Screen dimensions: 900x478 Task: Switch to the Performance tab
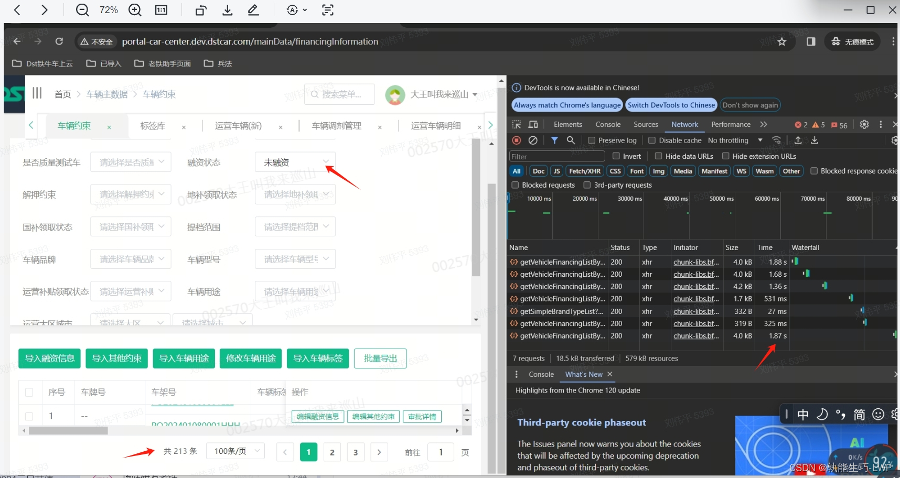(731, 124)
